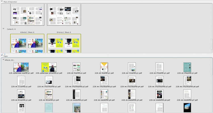The width and height of the screenshot is (213, 113).
Task: Select the A Recto 1 Sheet 6 layout
Action: [27, 43]
